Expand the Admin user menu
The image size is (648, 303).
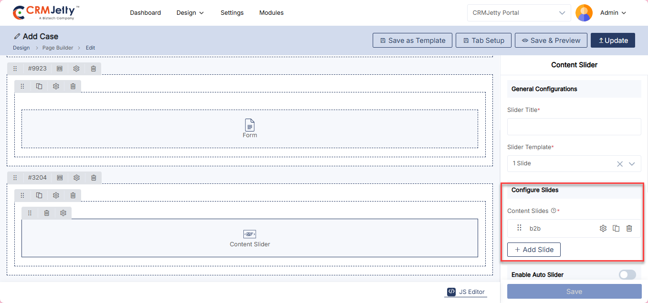pyautogui.click(x=613, y=13)
